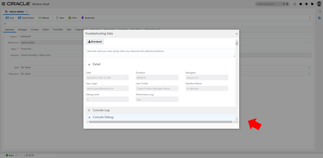Click the Interface Name field

point(207,88)
